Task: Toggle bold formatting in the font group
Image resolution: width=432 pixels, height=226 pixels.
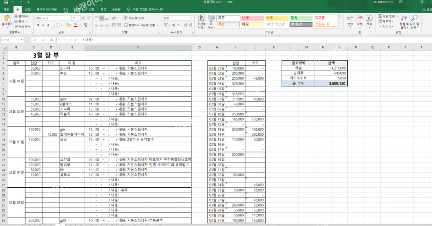Action: [x=38, y=25]
